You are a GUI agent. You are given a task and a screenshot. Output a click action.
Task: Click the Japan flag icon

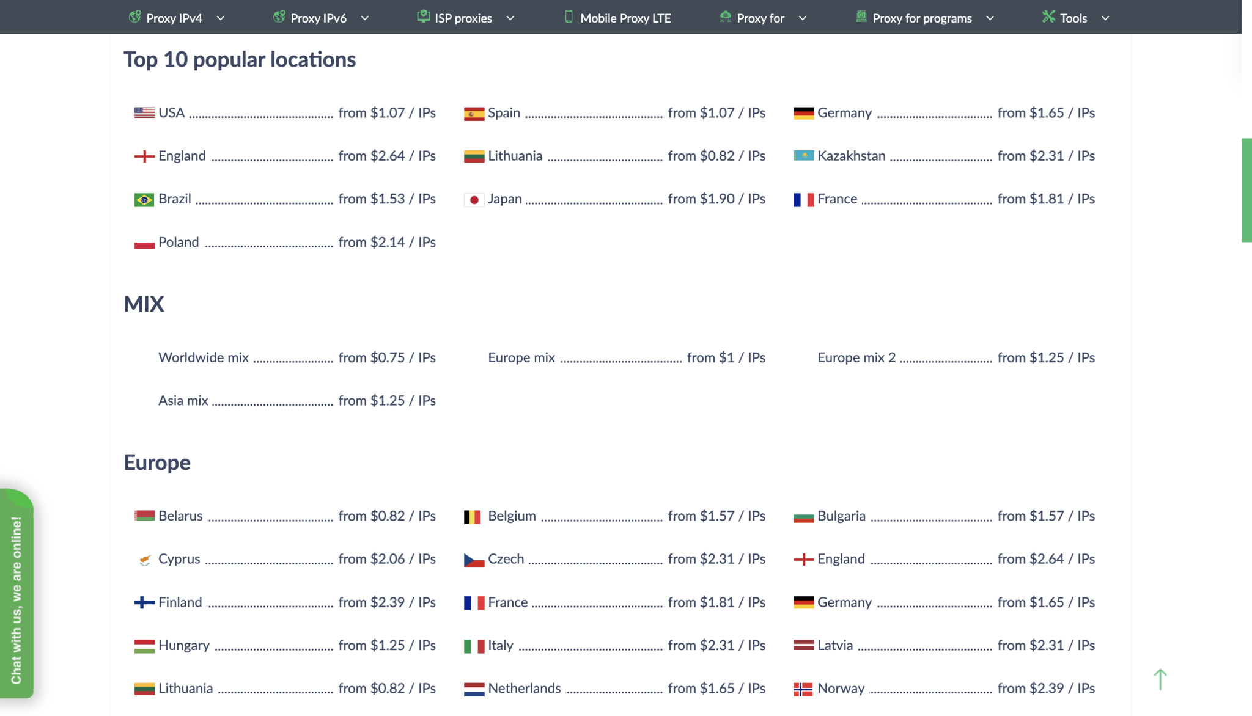pos(474,199)
